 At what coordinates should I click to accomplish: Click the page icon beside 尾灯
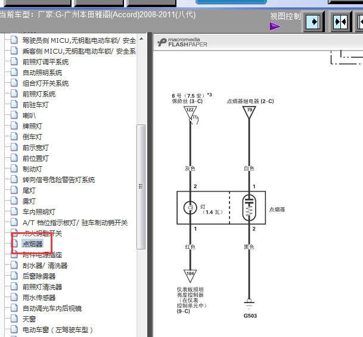click(14, 190)
